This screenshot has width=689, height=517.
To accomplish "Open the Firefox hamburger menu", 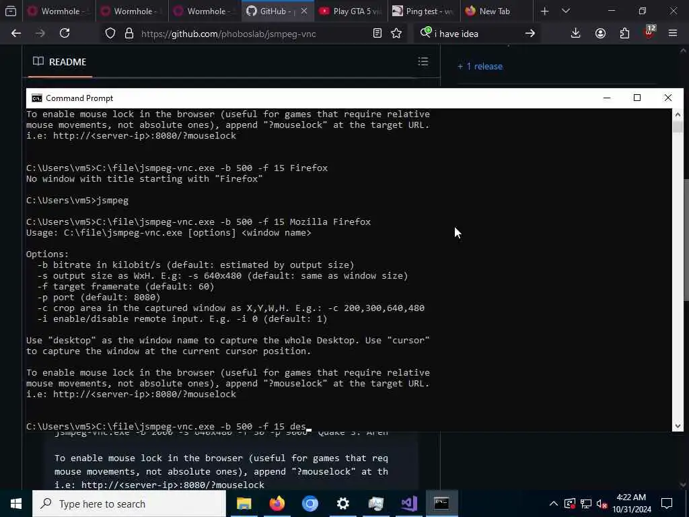I will point(673,34).
